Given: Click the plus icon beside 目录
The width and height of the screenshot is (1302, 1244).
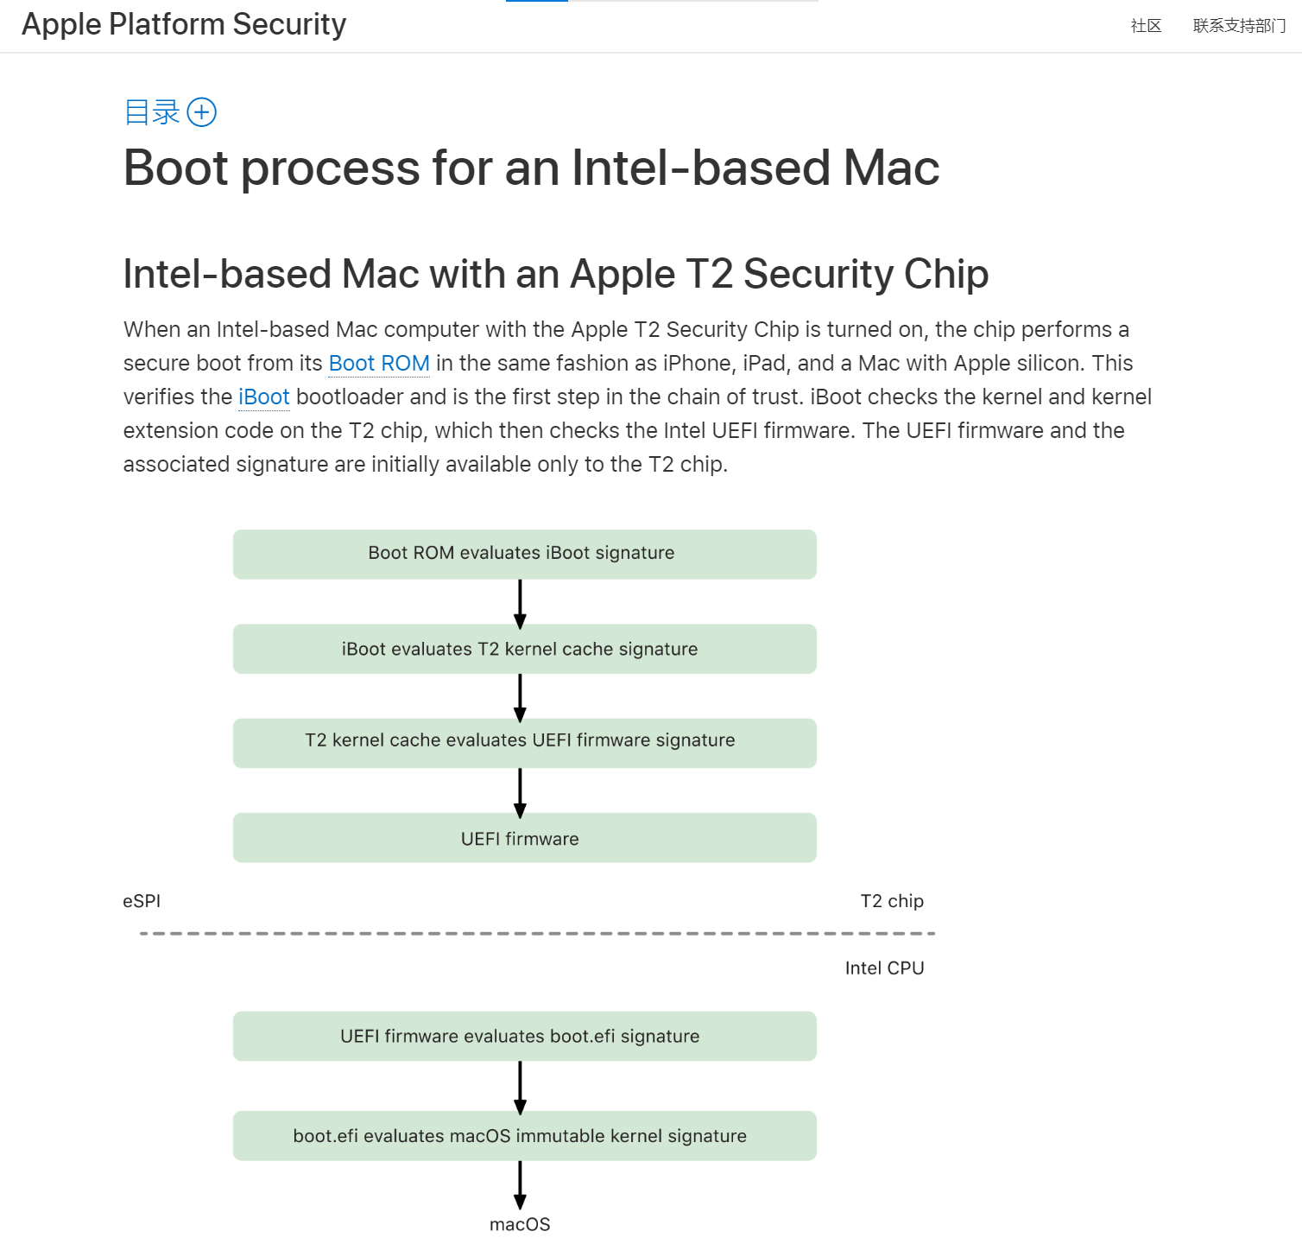Looking at the screenshot, I should (x=202, y=112).
